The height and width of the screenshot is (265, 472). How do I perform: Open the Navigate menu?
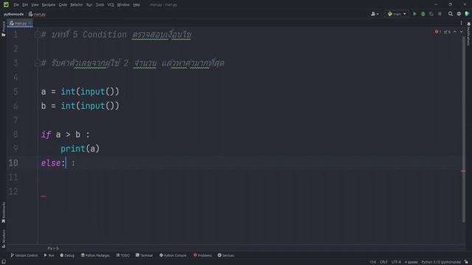point(49,4)
